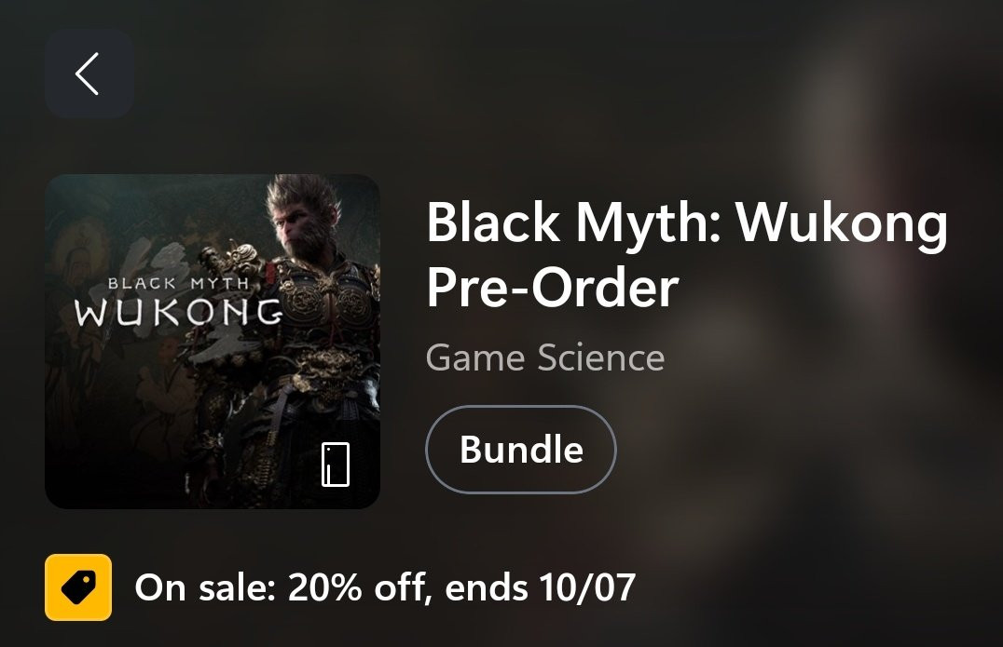
Task: Click the yellow price tag sale icon
Action: pyautogui.click(x=78, y=587)
